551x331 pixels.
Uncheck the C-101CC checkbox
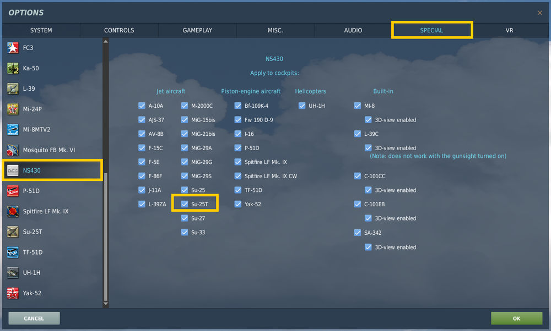click(358, 175)
